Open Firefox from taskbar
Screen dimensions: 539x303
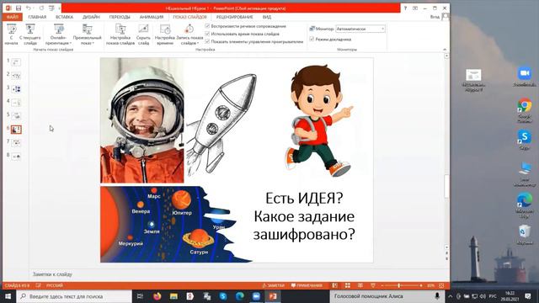[x=157, y=296]
